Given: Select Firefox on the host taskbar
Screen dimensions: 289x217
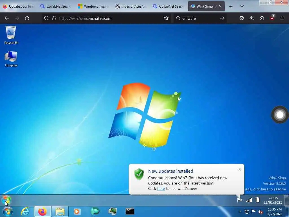Looking at the screenshot, I should click(42, 211).
